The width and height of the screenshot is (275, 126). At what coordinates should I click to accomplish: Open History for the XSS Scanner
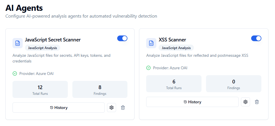[192, 102]
